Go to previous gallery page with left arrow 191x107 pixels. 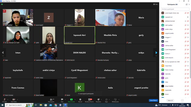(3, 53)
